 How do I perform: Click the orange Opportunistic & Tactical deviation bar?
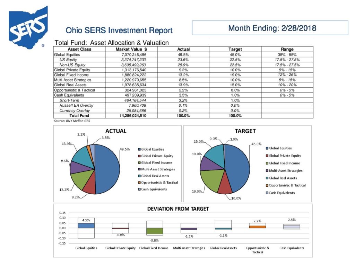[257, 227]
